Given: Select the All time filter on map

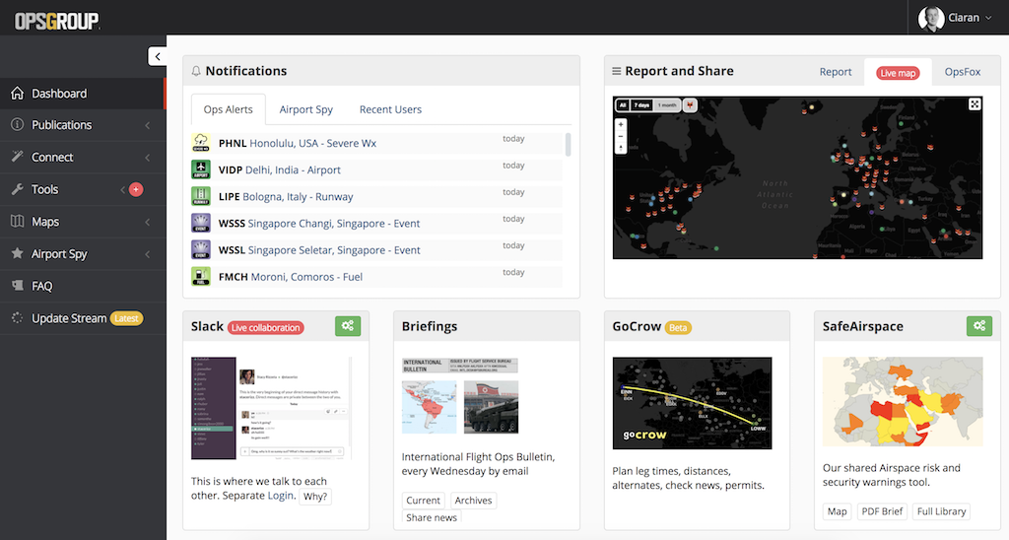Looking at the screenshot, I should 623,104.
